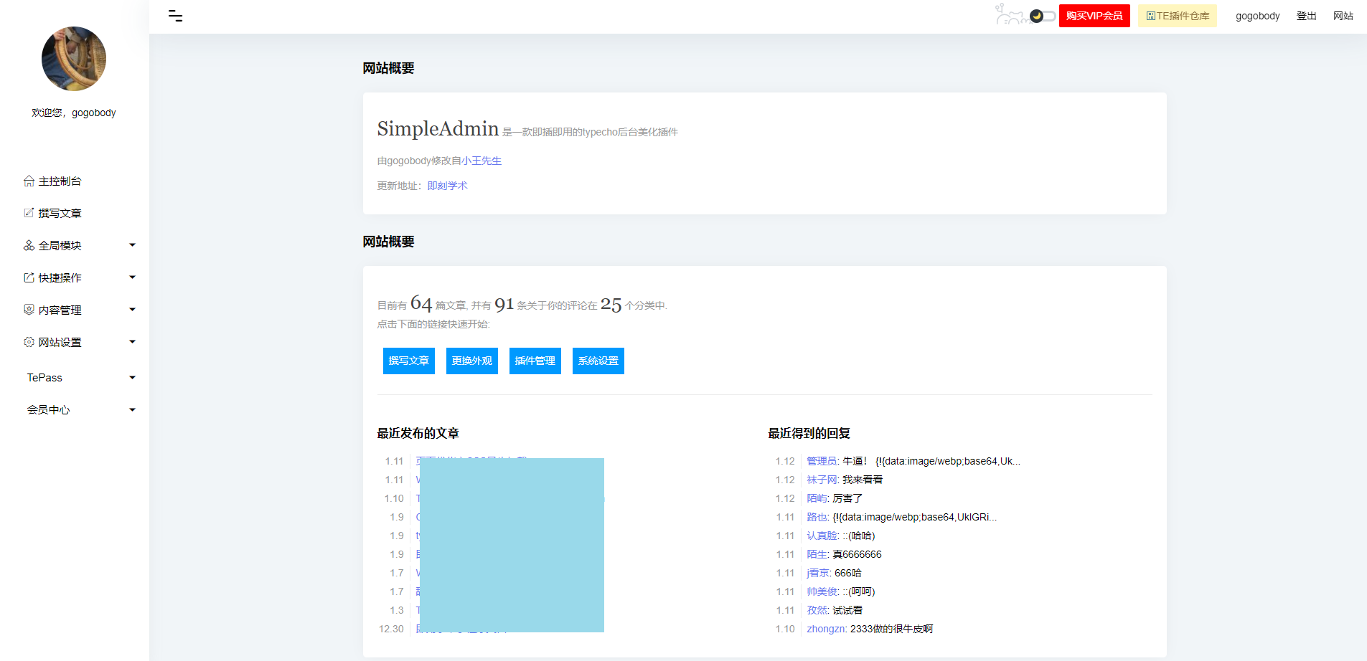Click the shortcut icon beside 快捷操作
This screenshot has width=1367, height=661.
click(29, 277)
